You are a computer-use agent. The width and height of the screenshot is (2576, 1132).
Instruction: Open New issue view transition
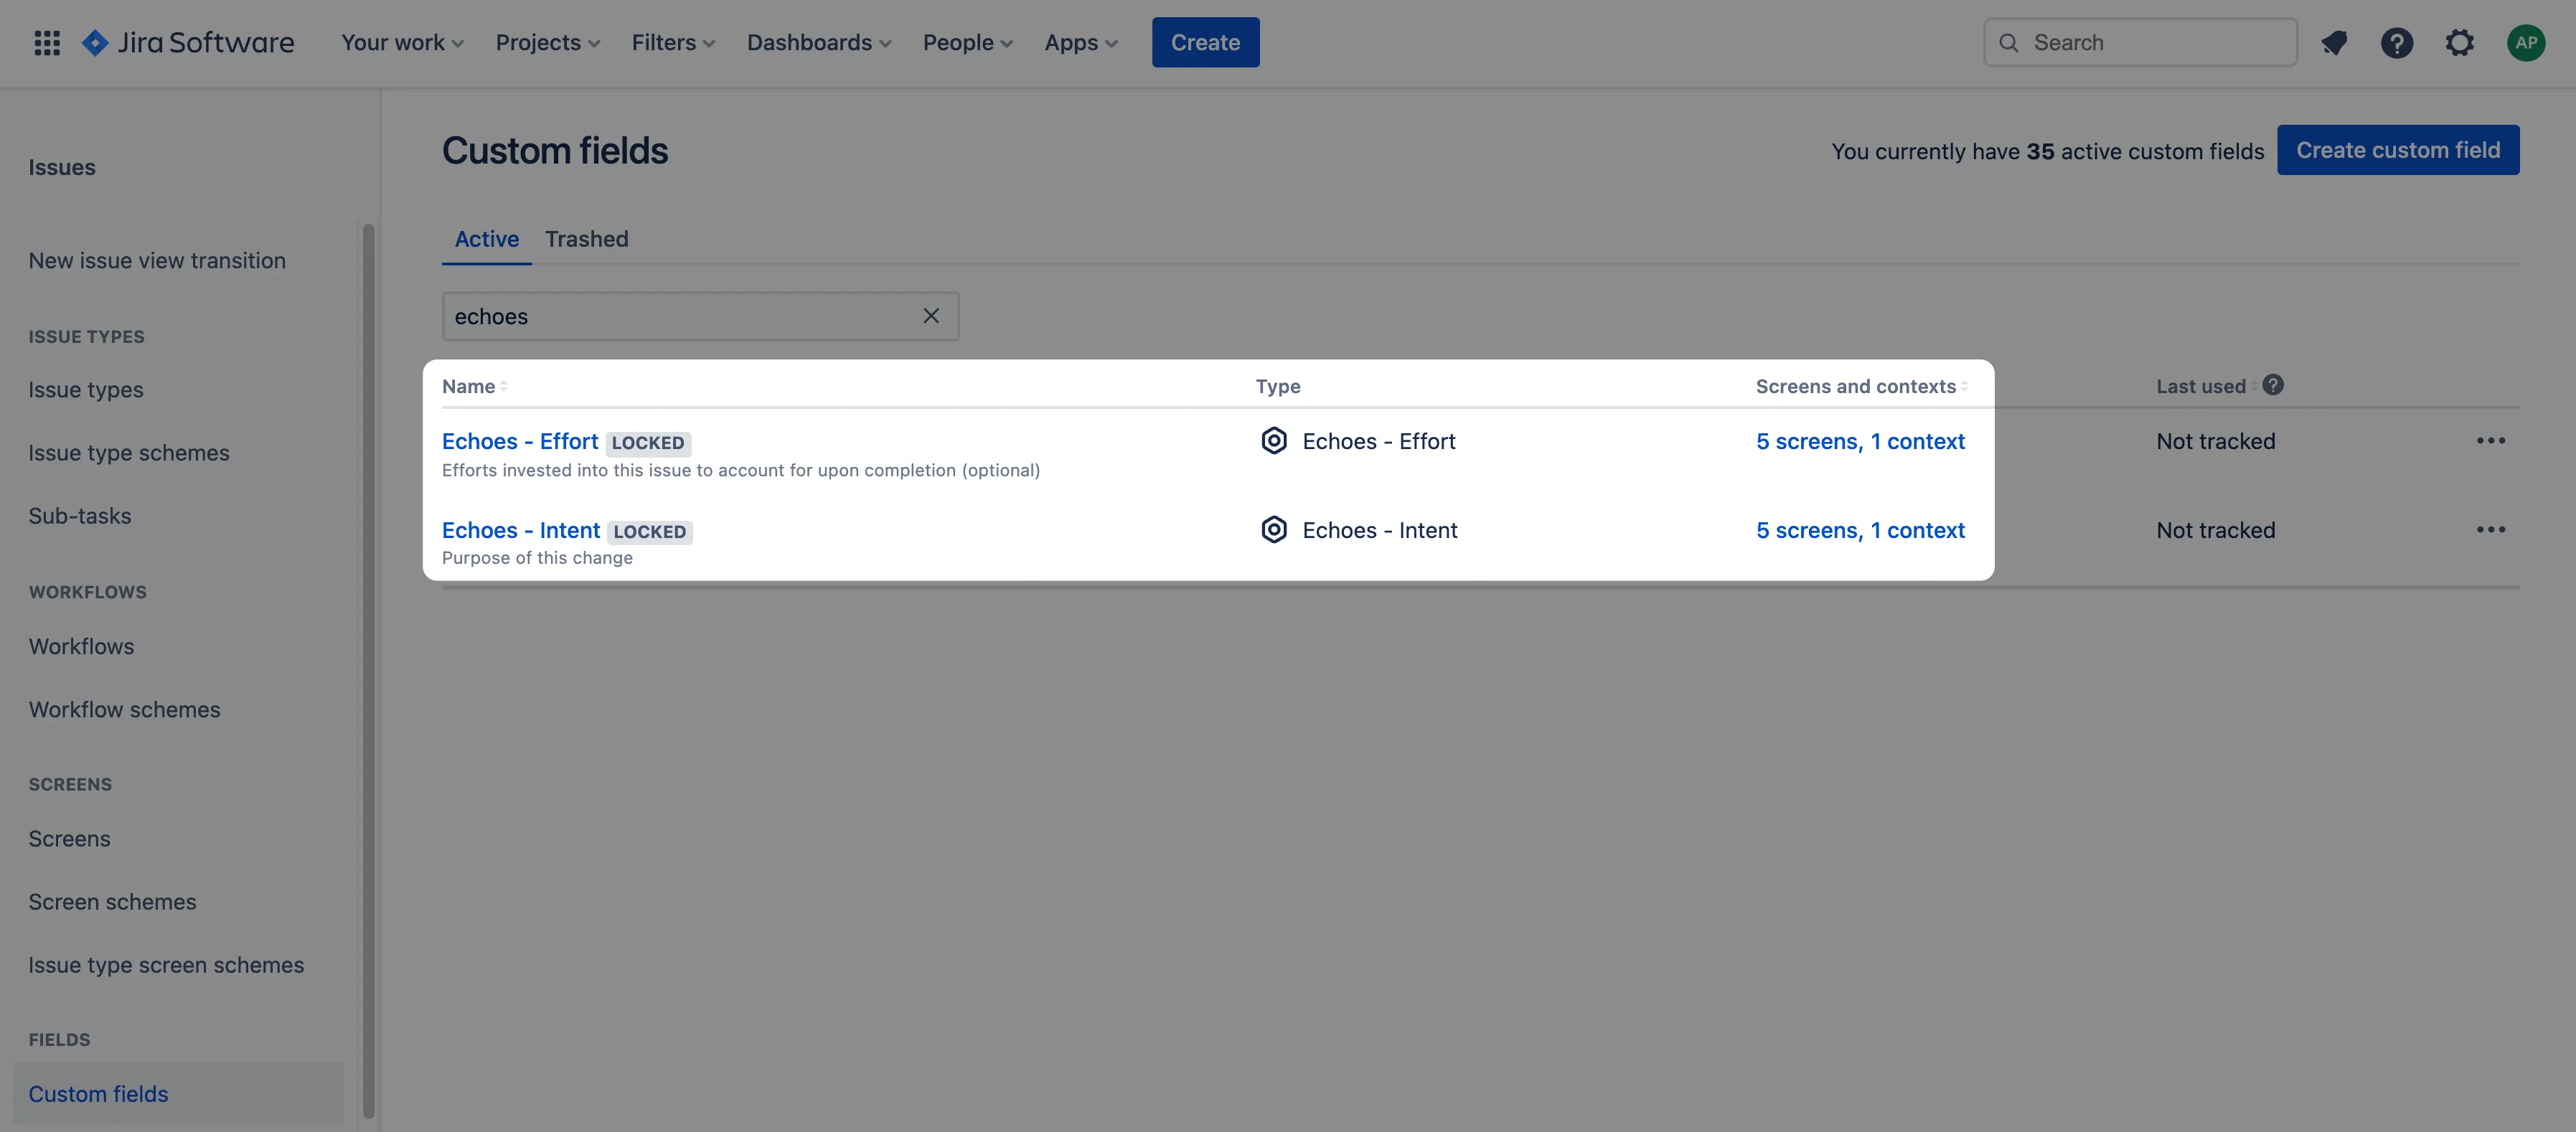157,260
